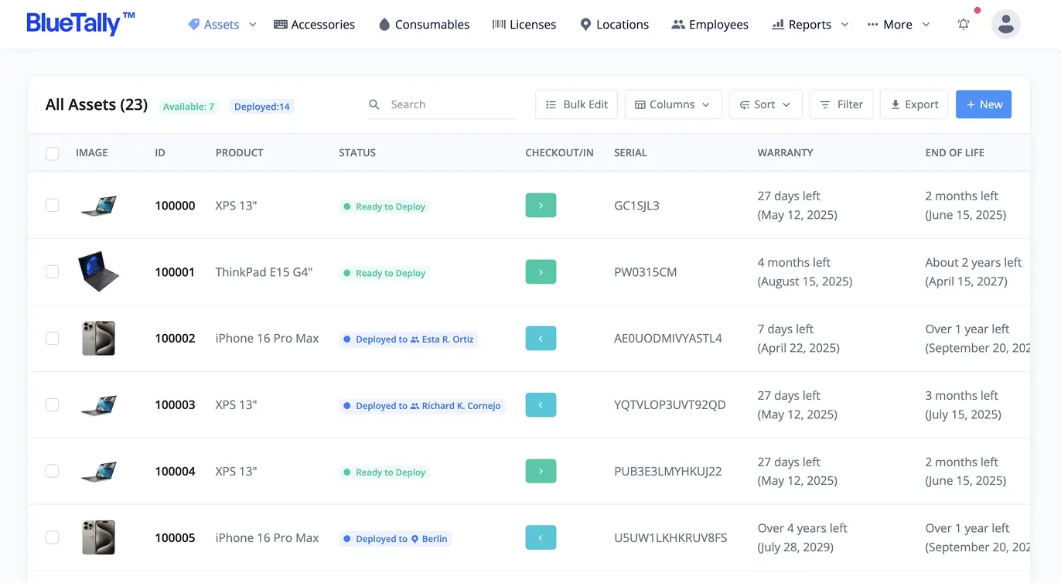Go to Consumables page

pos(424,25)
